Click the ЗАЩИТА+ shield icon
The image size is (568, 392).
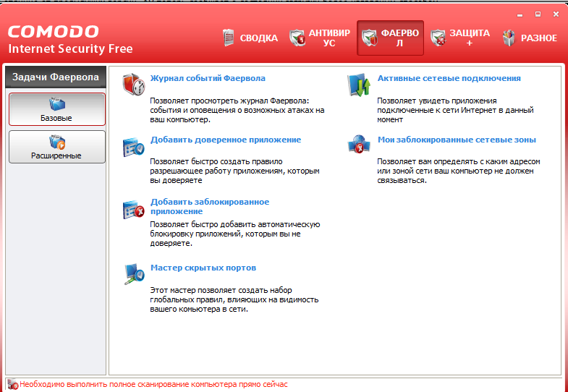[438, 38]
